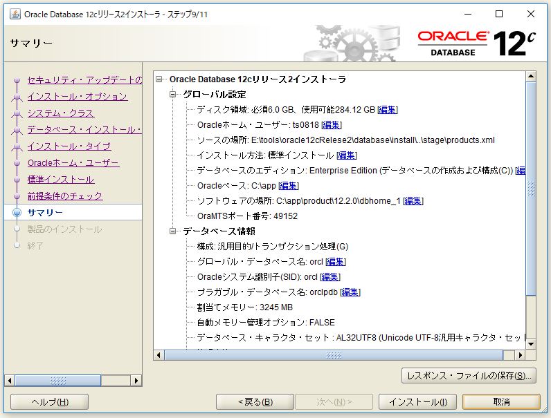
Task: Click 編集 link next to ディスク領域
Action: pos(387,110)
